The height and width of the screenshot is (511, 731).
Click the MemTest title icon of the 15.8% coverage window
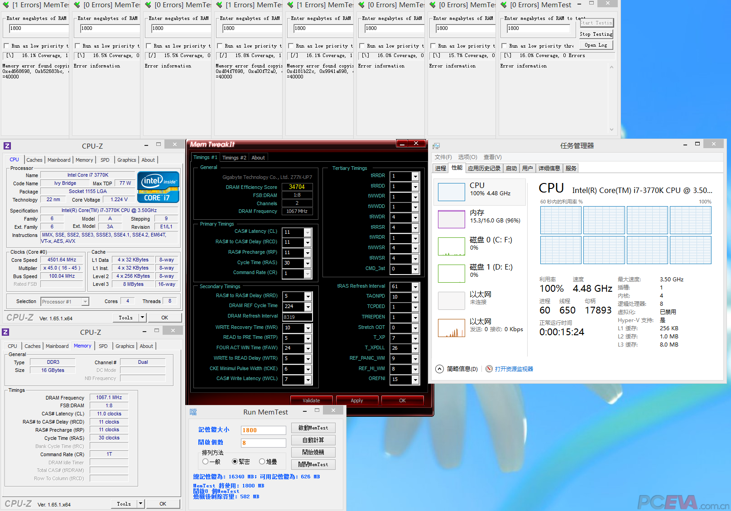tap(219, 5)
